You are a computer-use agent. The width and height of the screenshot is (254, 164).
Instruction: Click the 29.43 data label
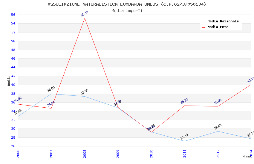[x=218, y=127]
